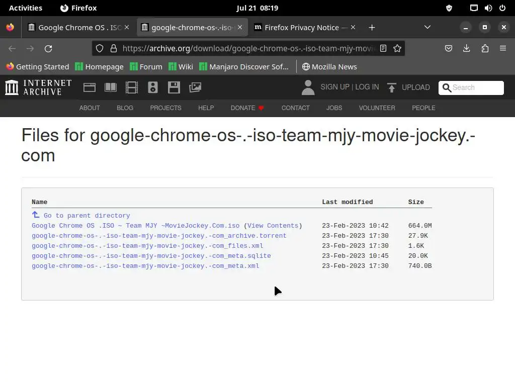
Task: Click the user avatar icon
Action: 308,87
